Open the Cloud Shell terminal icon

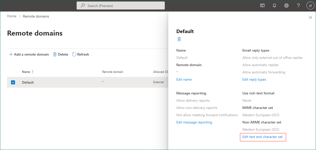point(262,6)
